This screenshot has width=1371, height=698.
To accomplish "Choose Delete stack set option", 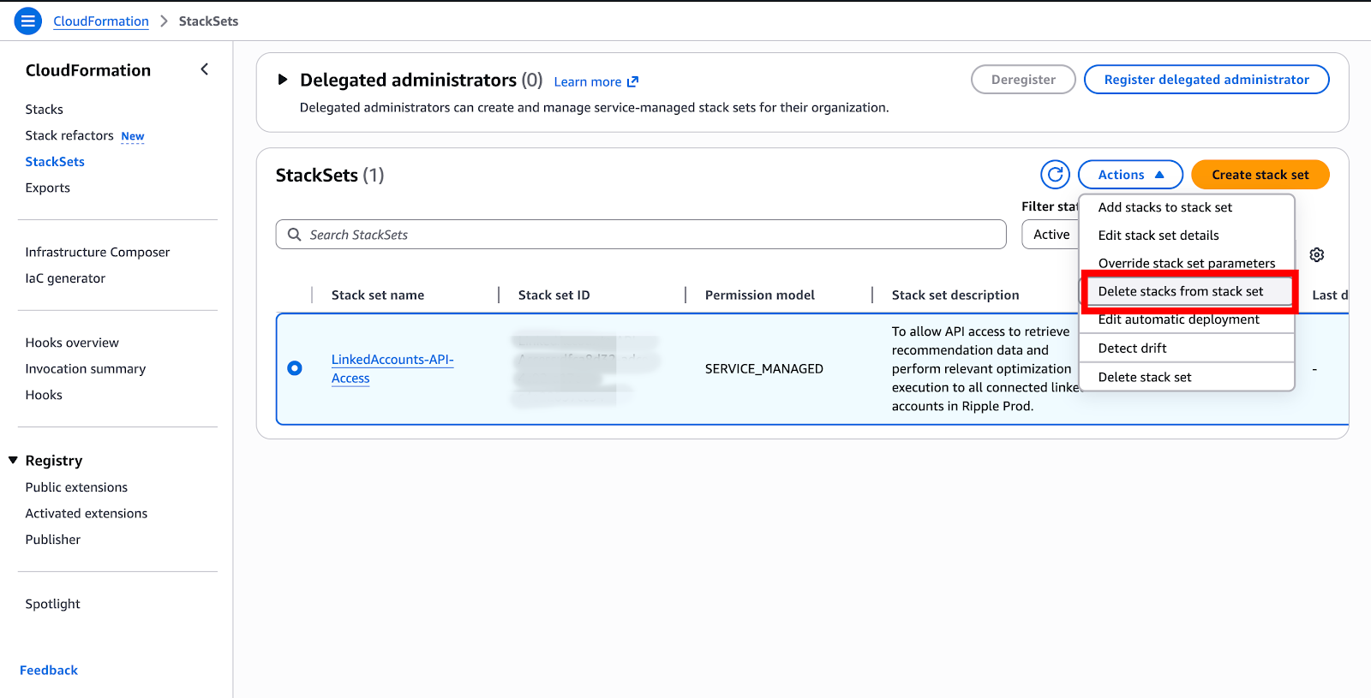I will coord(1145,378).
